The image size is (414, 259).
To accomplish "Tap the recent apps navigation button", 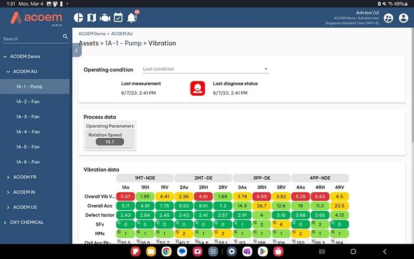I will click(x=322, y=251).
